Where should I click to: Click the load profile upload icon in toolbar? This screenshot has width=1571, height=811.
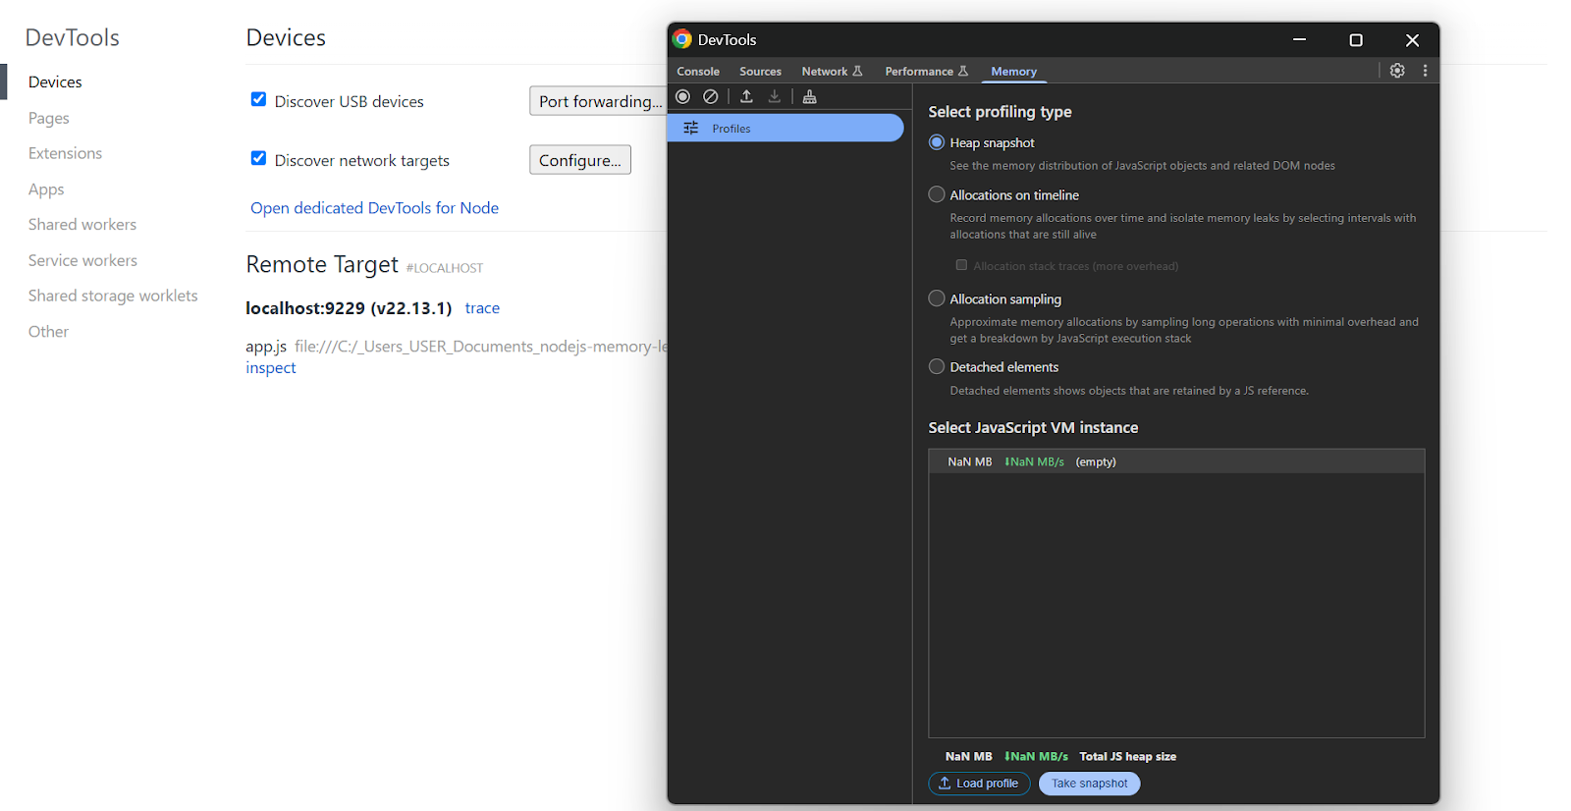coord(746,96)
